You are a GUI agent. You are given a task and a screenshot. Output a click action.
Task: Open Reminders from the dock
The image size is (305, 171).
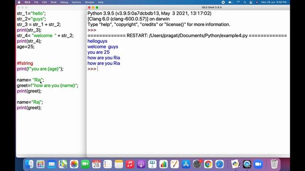coord(108,164)
